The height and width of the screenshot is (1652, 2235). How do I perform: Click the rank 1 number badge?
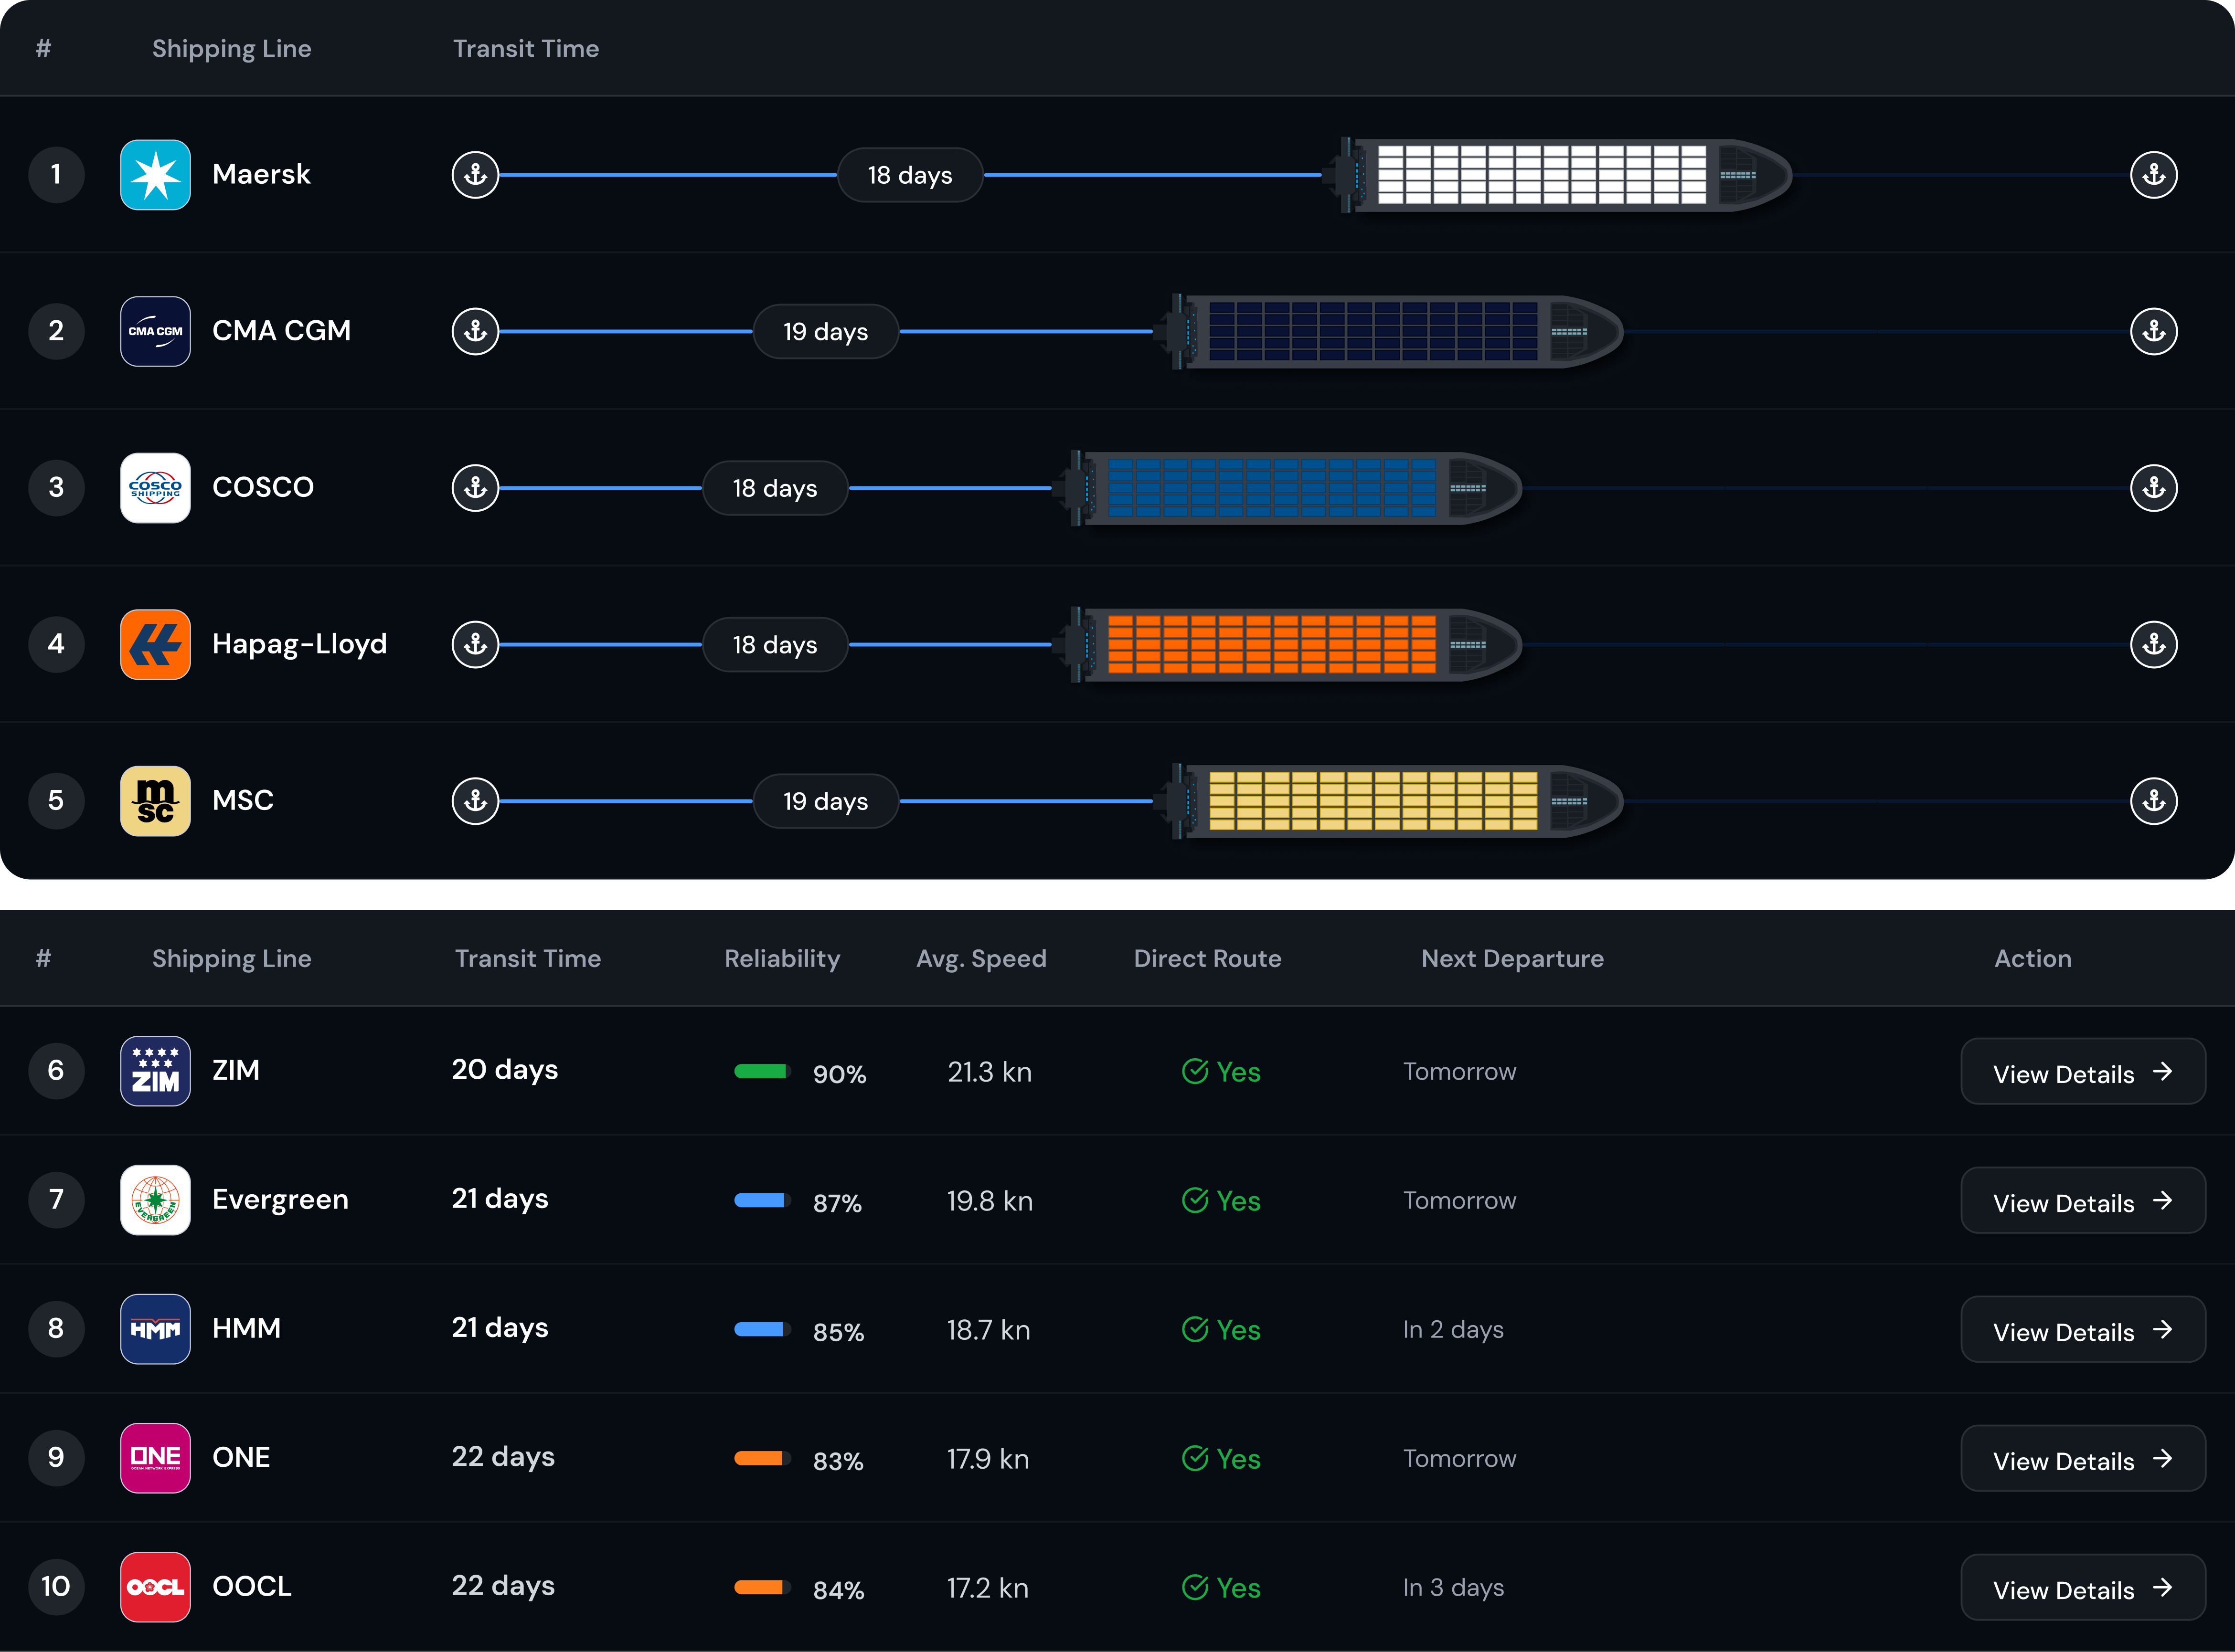(x=56, y=175)
